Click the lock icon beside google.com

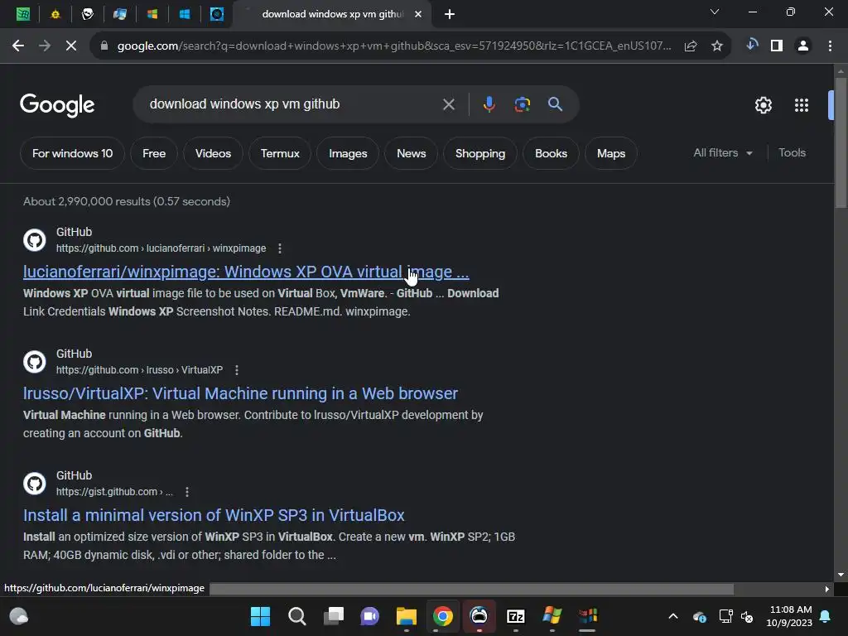[104, 46]
